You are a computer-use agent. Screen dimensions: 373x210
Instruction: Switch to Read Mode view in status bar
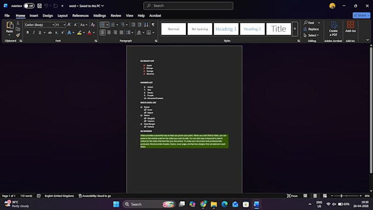(305, 196)
